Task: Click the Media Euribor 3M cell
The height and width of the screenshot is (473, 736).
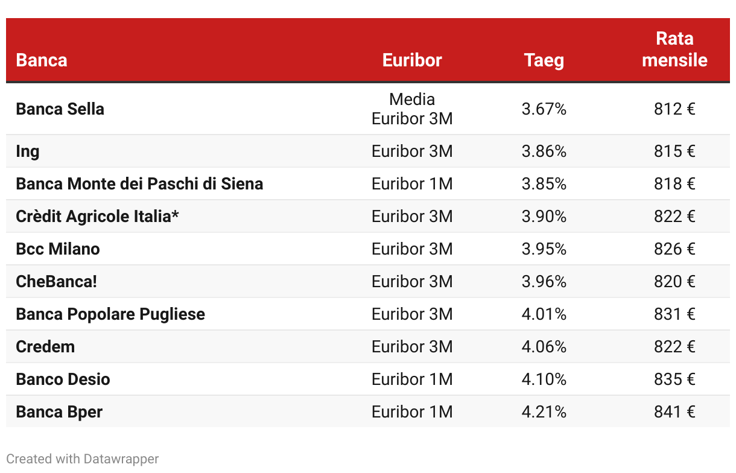Action: (412, 109)
